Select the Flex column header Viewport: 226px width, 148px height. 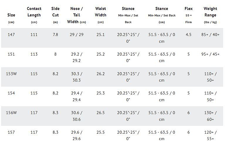[x=188, y=15]
